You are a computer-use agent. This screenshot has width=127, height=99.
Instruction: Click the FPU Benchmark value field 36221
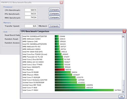(x=31, y=14)
